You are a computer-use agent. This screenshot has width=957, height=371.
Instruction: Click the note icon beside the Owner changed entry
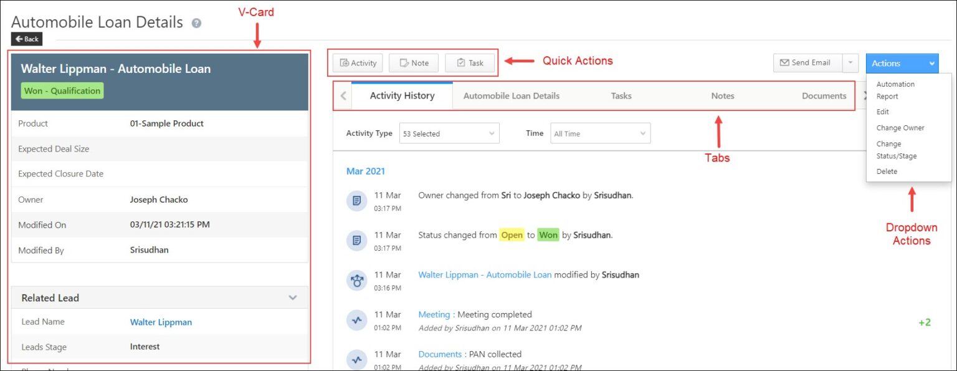point(356,201)
